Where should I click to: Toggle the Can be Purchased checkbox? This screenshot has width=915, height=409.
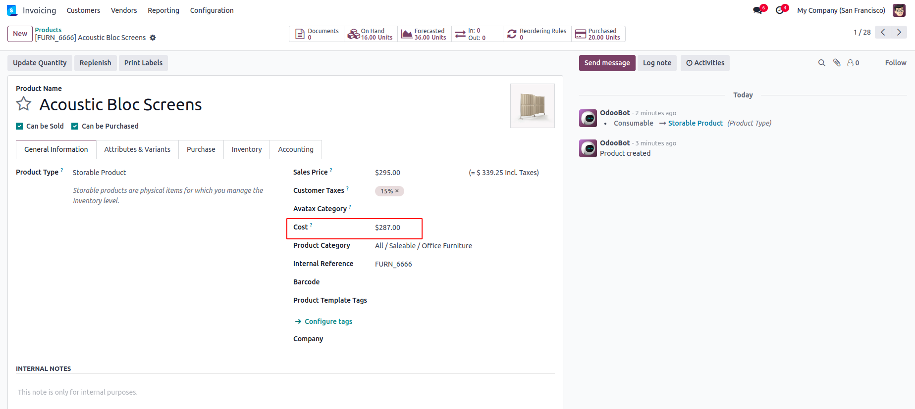[75, 126]
